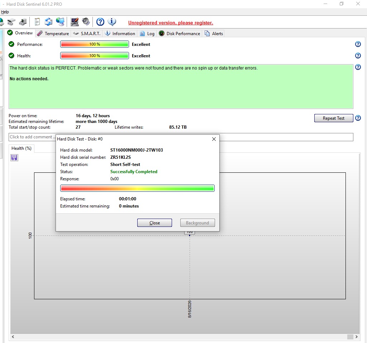
Task: Click the Repeat Test button
Action: 334,118
